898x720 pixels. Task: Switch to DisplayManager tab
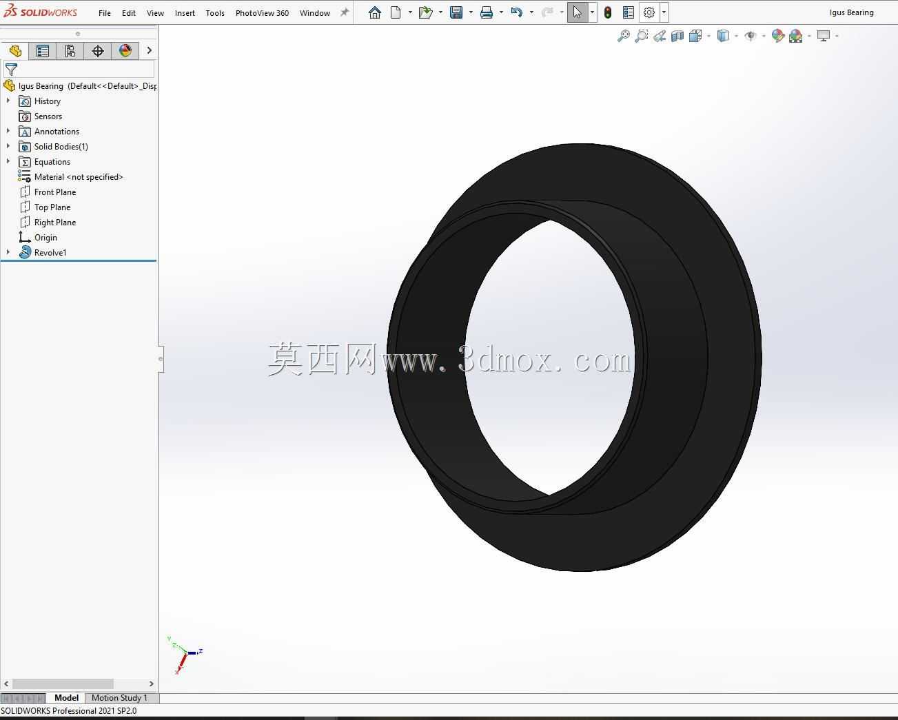[125, 51]
